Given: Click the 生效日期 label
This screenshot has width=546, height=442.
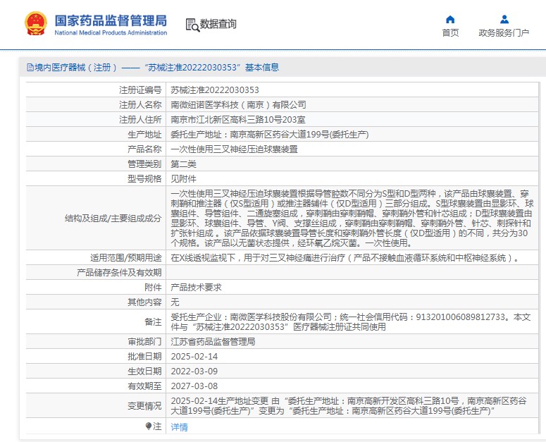Looking at the screenshot, I should [144, 372].
